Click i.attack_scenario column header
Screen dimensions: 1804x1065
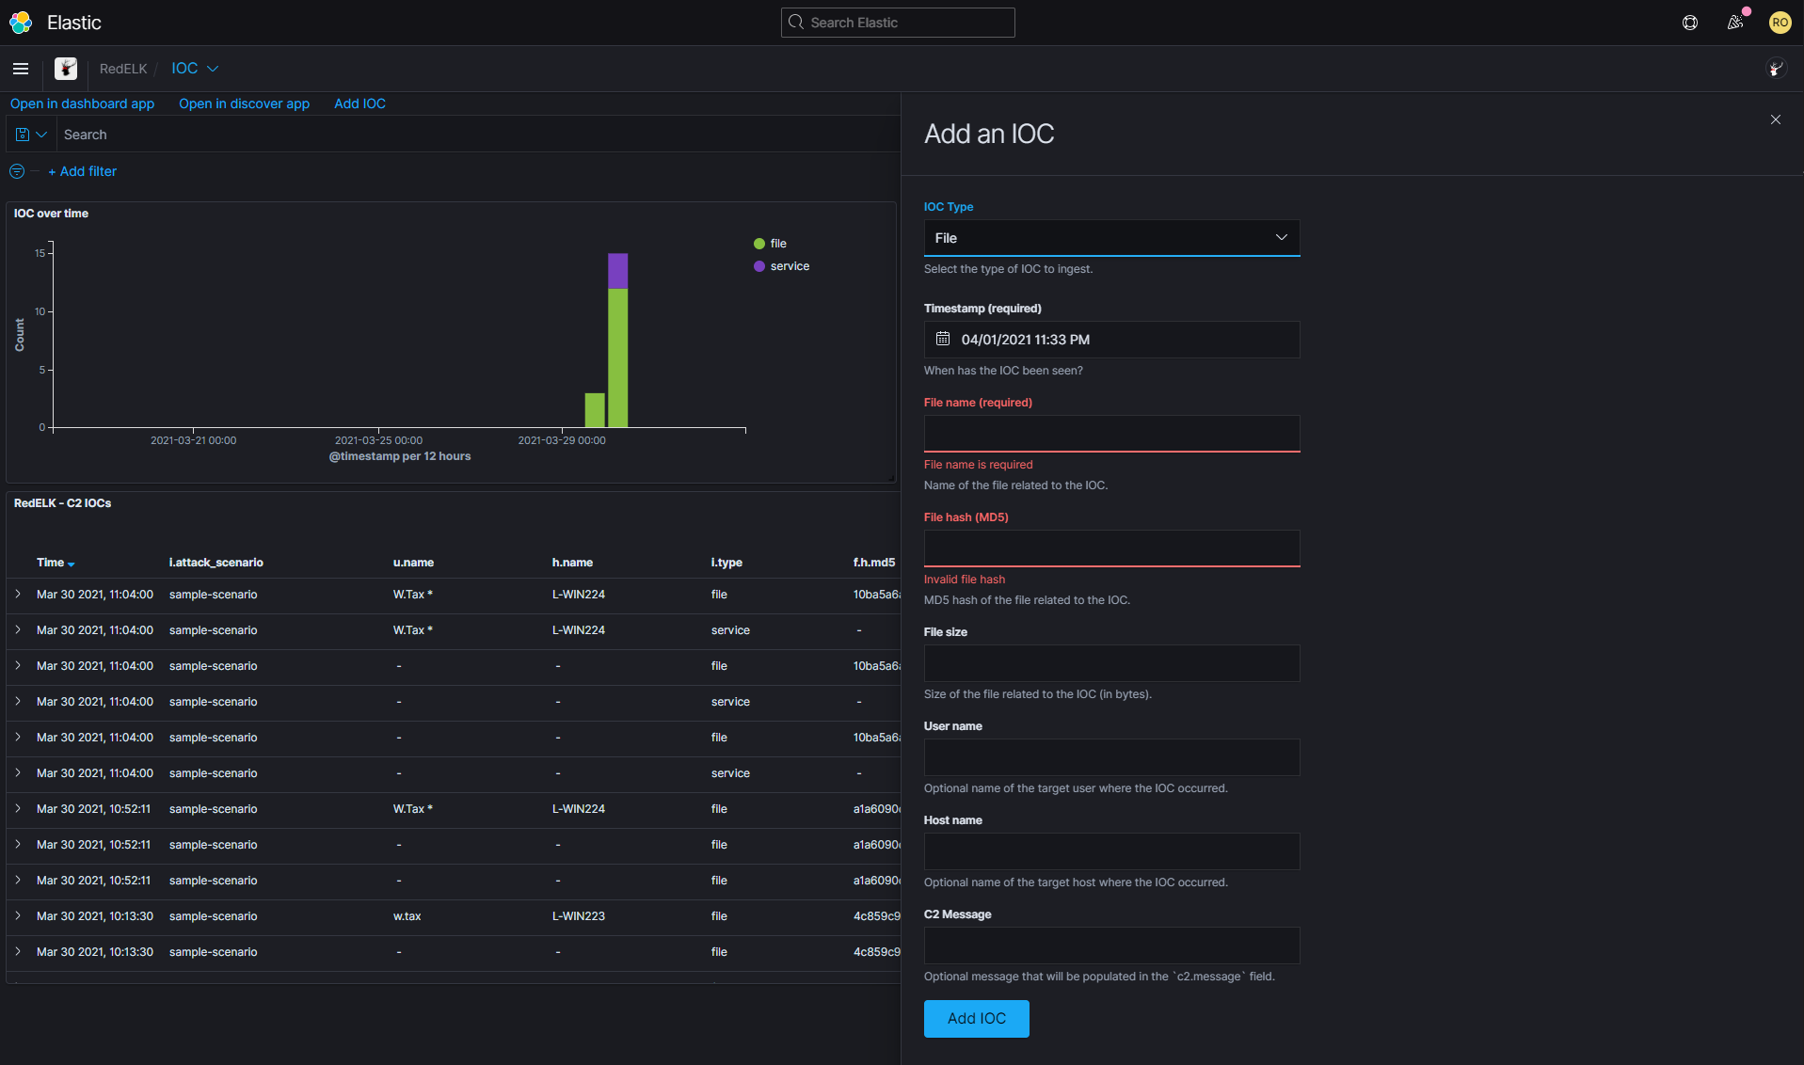tap(216, 563)
